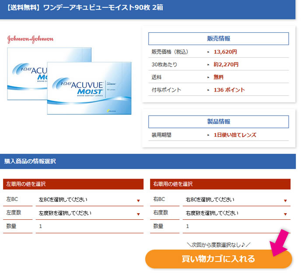Select the 無料 shipping value

218,77
